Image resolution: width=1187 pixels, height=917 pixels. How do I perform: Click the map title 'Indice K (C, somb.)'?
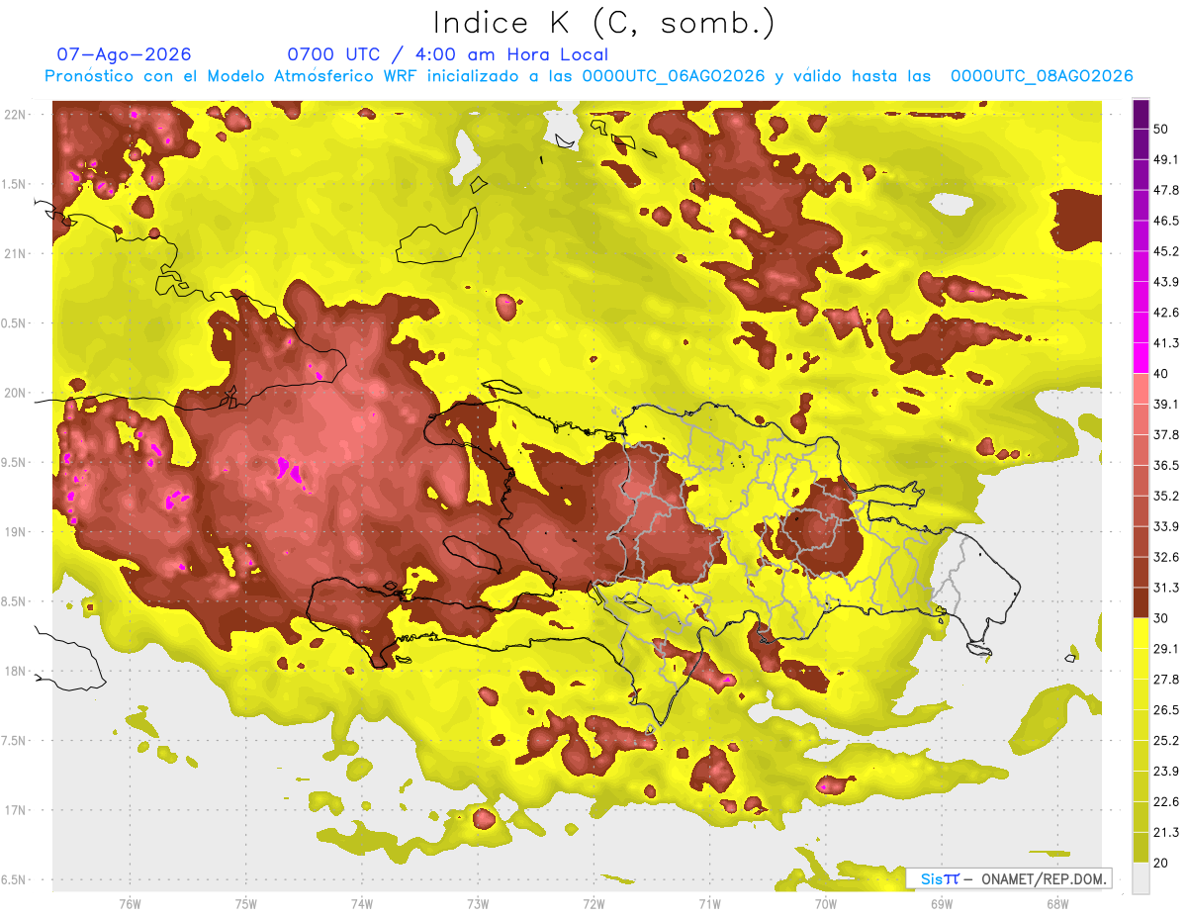[604, 24]
